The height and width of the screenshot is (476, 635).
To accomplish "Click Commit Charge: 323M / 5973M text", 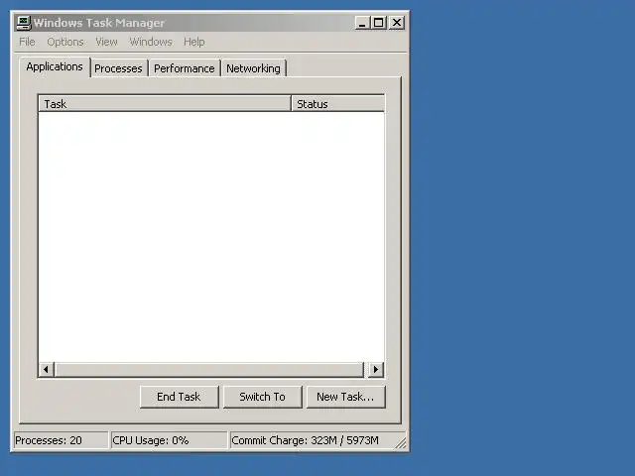I will point(305,440).
